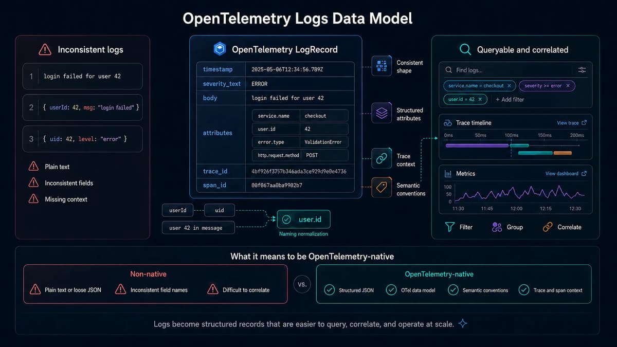Click the warning icon beside Missing context
Screen dimensions: 617x347
33,199
